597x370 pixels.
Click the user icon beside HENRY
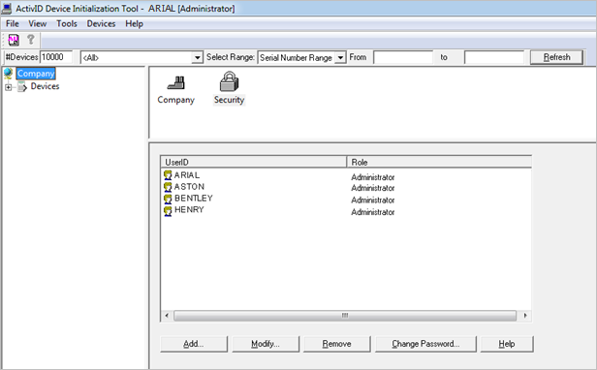pos(168,210)
